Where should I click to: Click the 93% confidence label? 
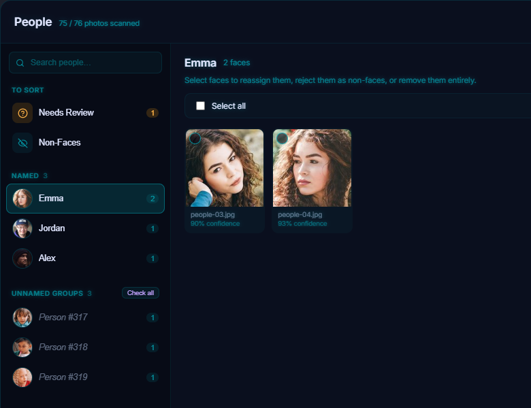pos(302,224)
